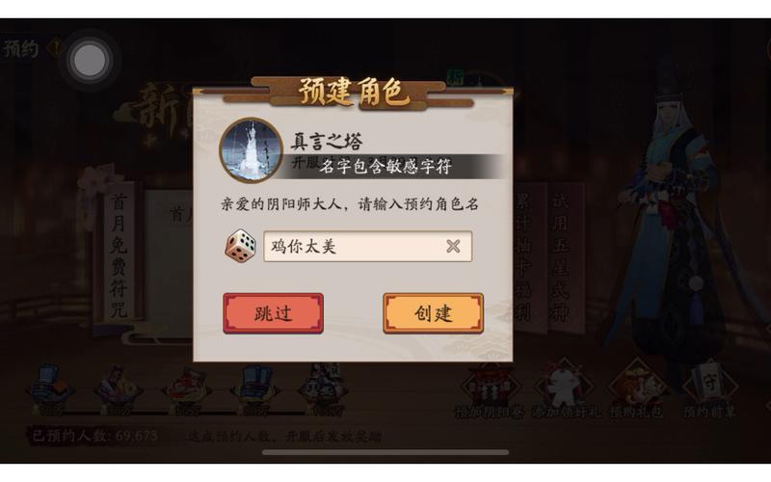Viewport: 771px width, 482px height.
Task: Roll the dice for a random name
Action: pos(240,246)
